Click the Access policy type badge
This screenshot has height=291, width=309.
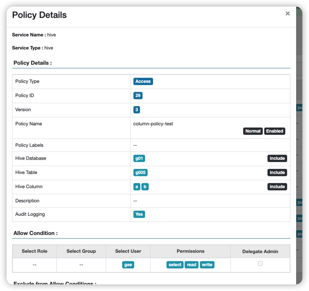point(143,81)
